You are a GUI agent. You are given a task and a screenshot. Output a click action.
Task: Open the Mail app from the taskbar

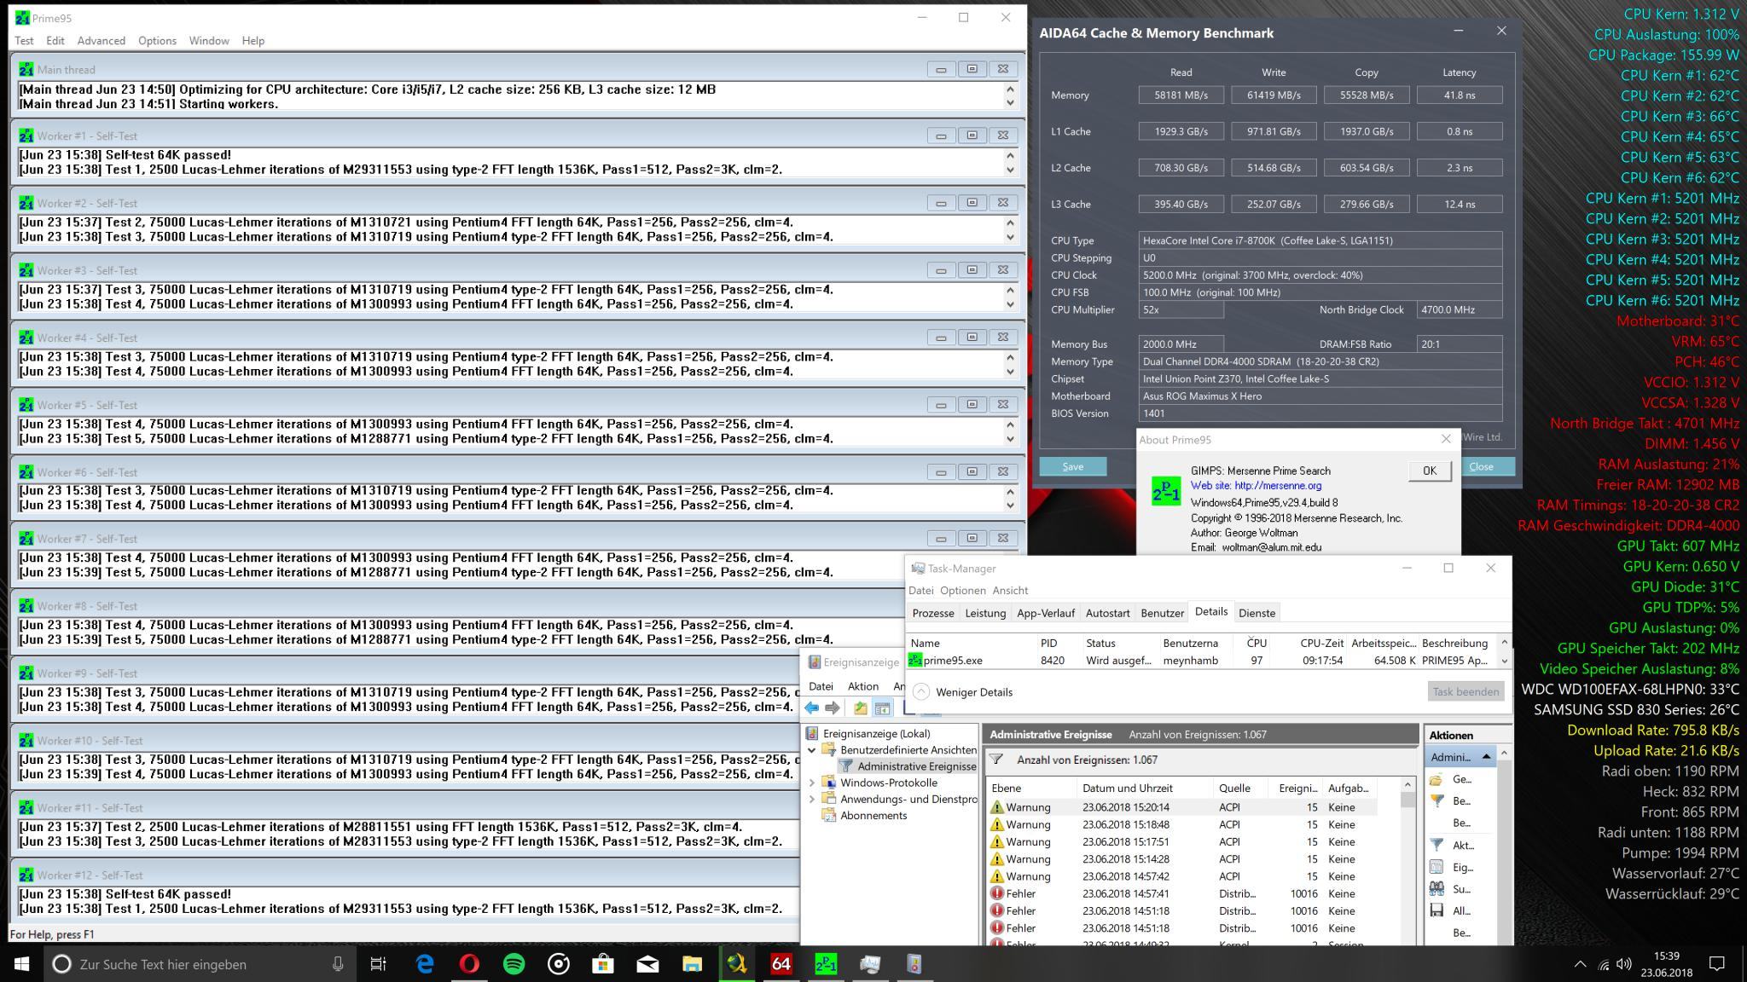(647, 964)
